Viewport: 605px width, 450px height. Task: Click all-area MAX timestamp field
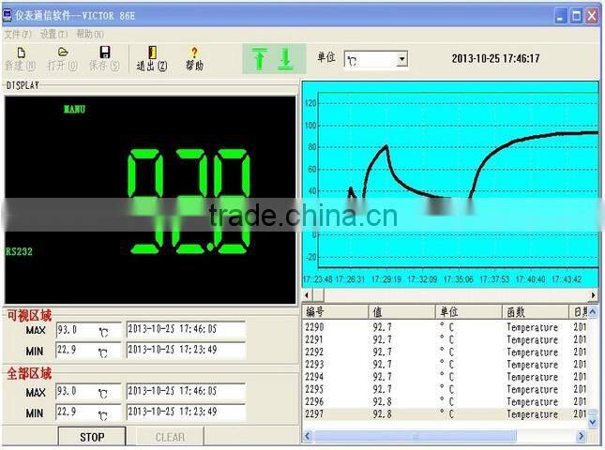(x=186, y=391)
